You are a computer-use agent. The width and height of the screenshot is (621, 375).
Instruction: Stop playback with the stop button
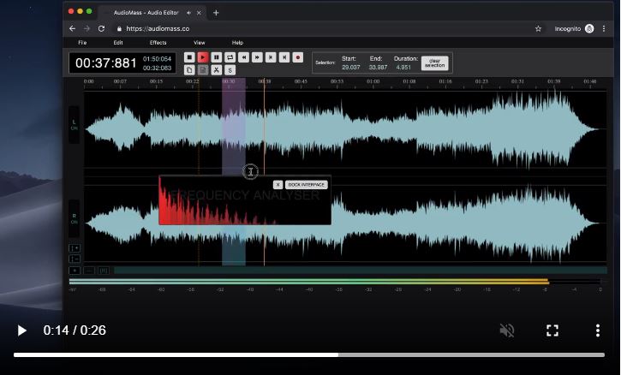tap(189, 57)
